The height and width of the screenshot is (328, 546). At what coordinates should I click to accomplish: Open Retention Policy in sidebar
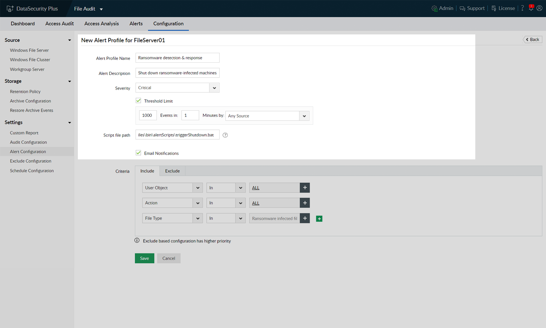tap(25, 92)
